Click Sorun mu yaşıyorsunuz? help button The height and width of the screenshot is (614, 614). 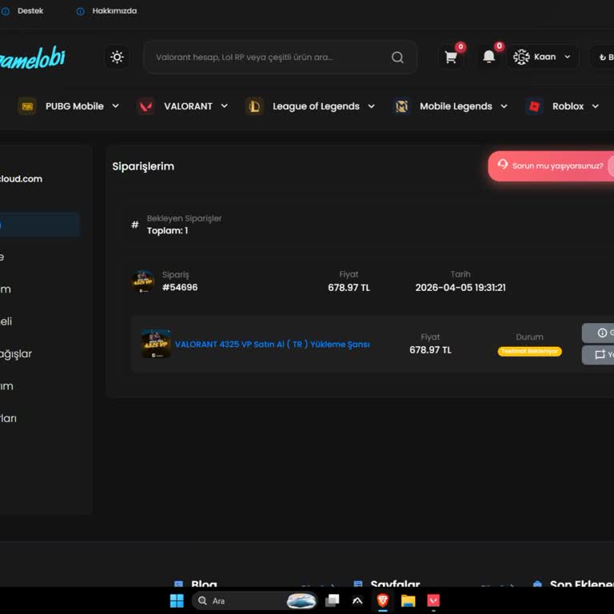551,166
